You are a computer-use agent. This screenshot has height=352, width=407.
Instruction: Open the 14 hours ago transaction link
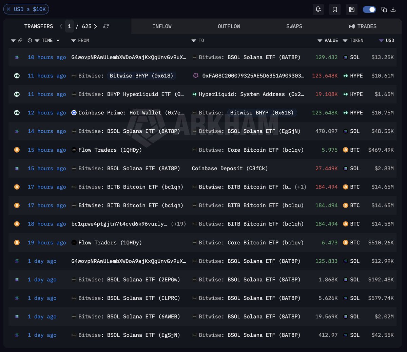tap(47, 131)
